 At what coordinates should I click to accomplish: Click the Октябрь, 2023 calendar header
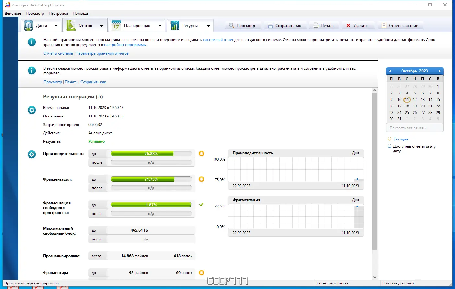pos(414,71)
